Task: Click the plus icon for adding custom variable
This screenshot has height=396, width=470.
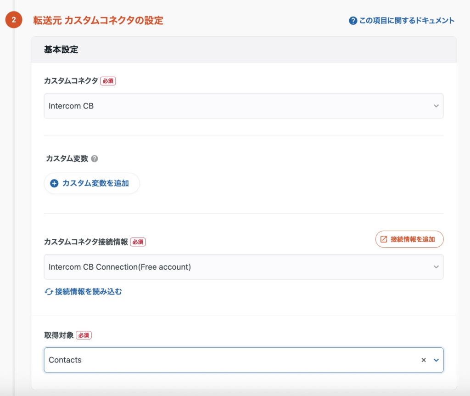Action: (x=54, y=183)
